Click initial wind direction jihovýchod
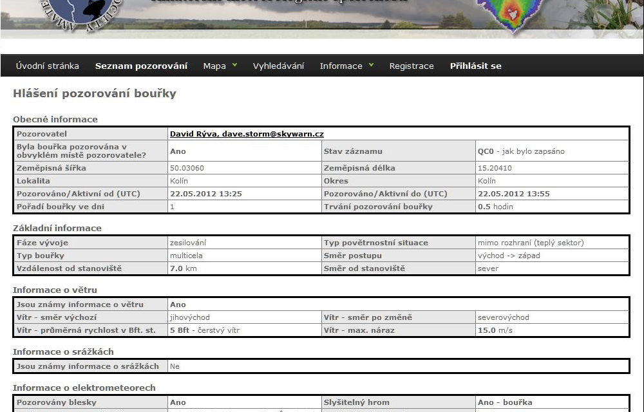Screen dimensions: 644x412 [x=190, y=317]
